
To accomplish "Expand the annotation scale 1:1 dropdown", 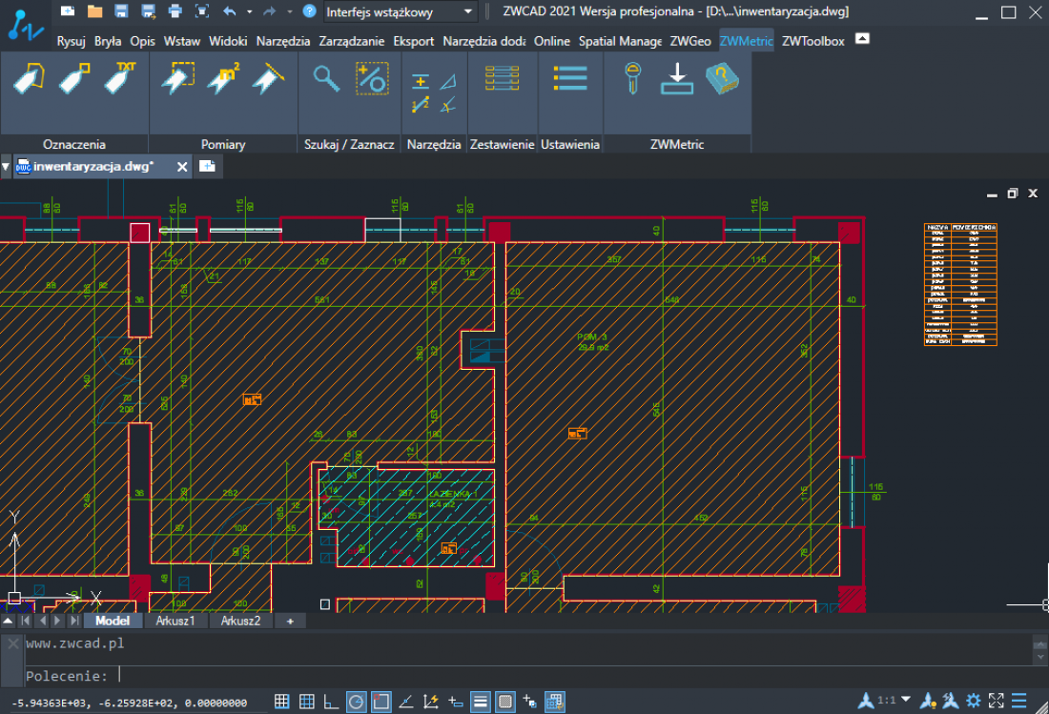I will point(907,700).
